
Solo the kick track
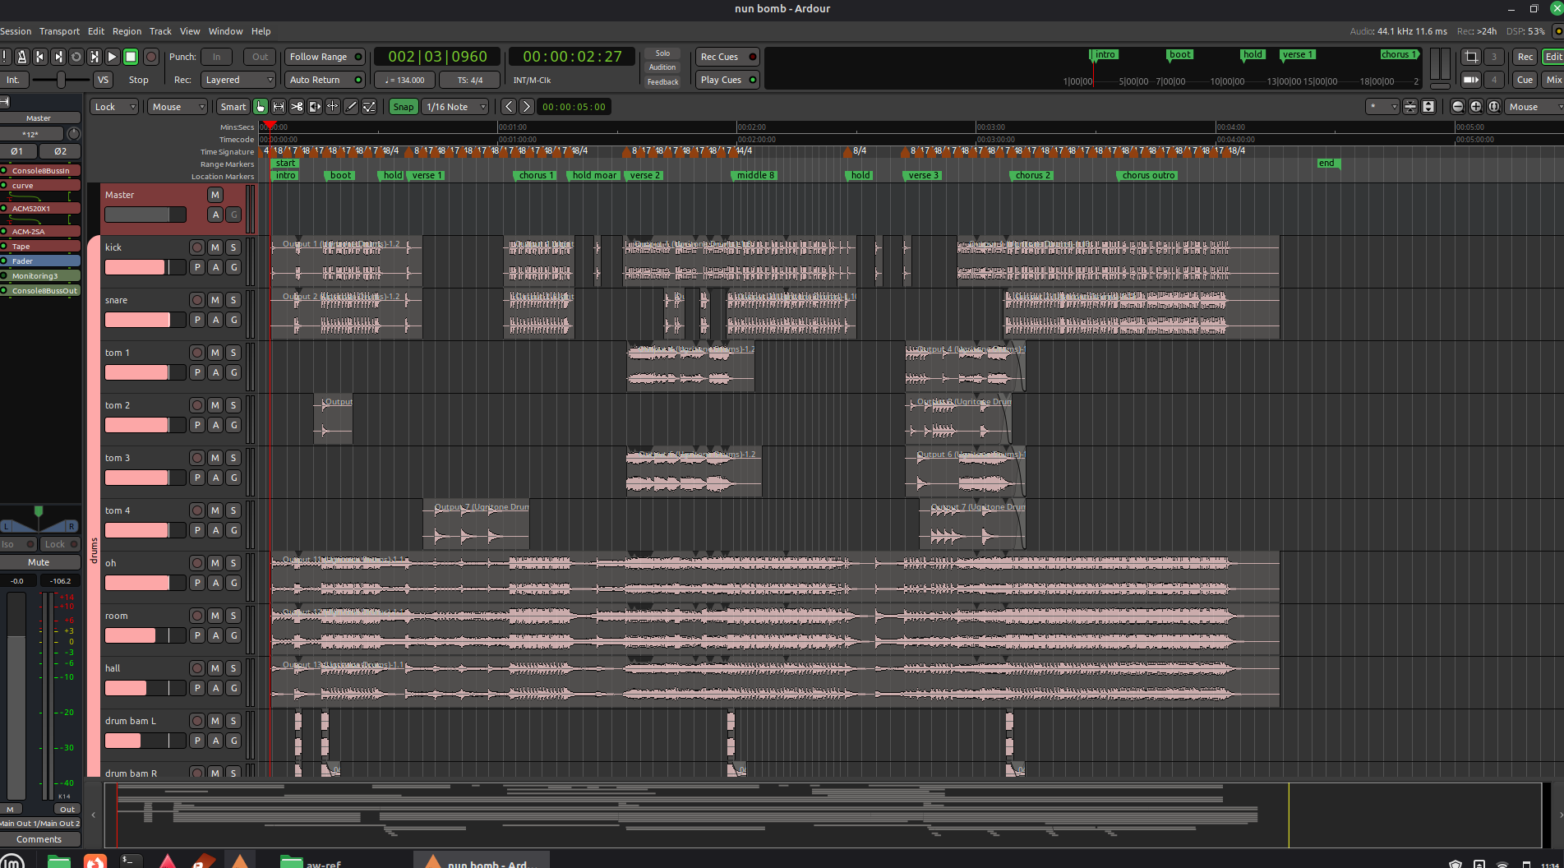(x=233, y=247)
